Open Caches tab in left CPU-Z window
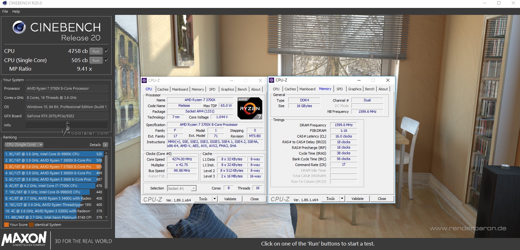This screenshot has width=520, height=250. click(x=163, y=89)
